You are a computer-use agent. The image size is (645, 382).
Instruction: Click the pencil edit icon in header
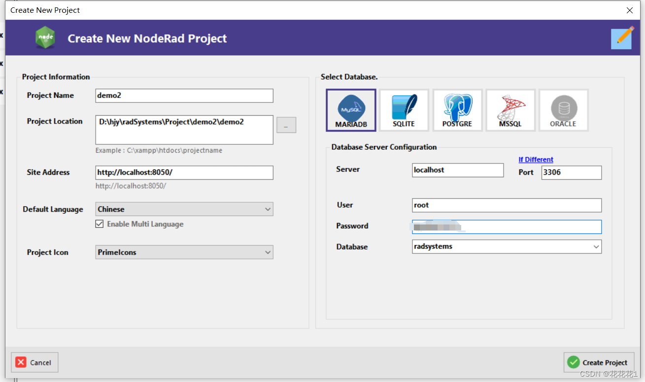[x=622, y=38]
